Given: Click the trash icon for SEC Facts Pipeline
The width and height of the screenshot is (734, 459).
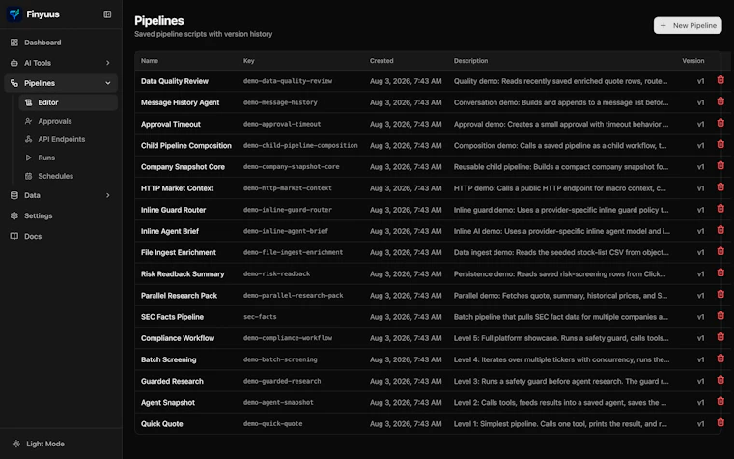Looking at the screenshot, I should point(720,316).
